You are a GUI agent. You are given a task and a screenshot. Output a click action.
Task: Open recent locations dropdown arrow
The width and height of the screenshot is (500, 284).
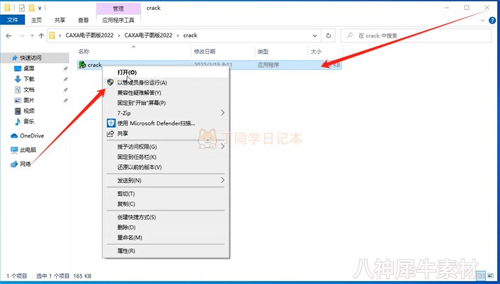(x=32, y=35)
